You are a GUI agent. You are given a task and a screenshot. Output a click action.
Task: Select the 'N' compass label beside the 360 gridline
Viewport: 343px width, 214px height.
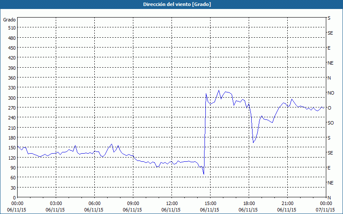click(329, 78)
